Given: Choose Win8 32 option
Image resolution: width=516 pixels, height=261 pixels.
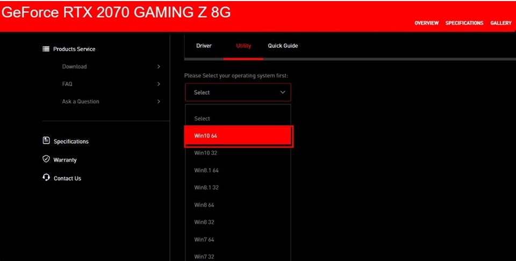Looking at the screenshot, I should click(x=238, y=222).
